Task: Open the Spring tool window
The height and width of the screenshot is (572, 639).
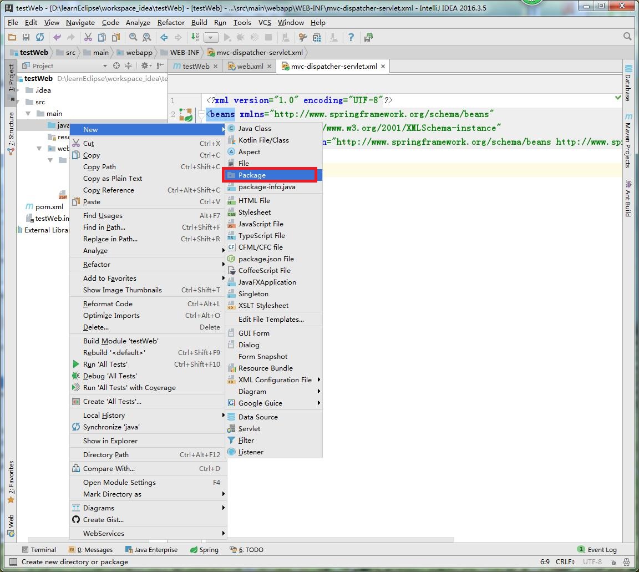Action: 205,550
